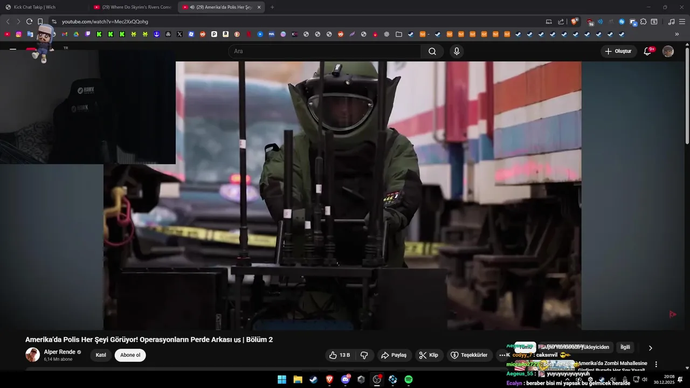690x388 pixels.
Task: Start voice search with the microphone
Action: tap(457, 51)
